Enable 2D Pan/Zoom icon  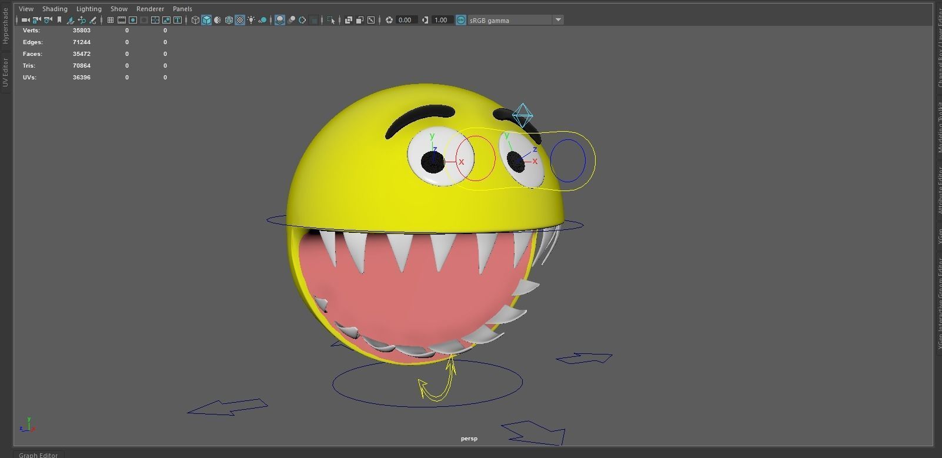point(82,20)
